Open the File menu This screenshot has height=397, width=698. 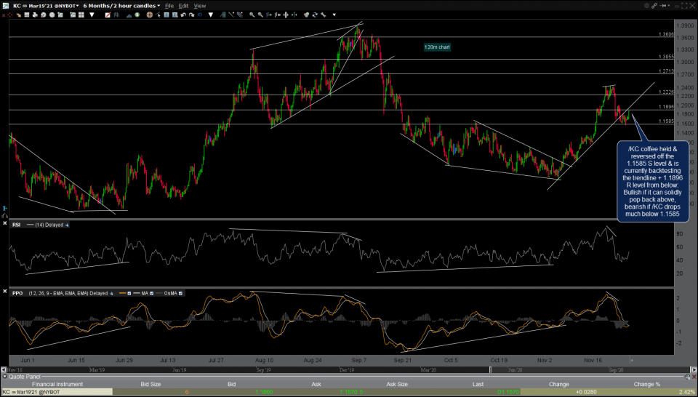tap(169, 6)
